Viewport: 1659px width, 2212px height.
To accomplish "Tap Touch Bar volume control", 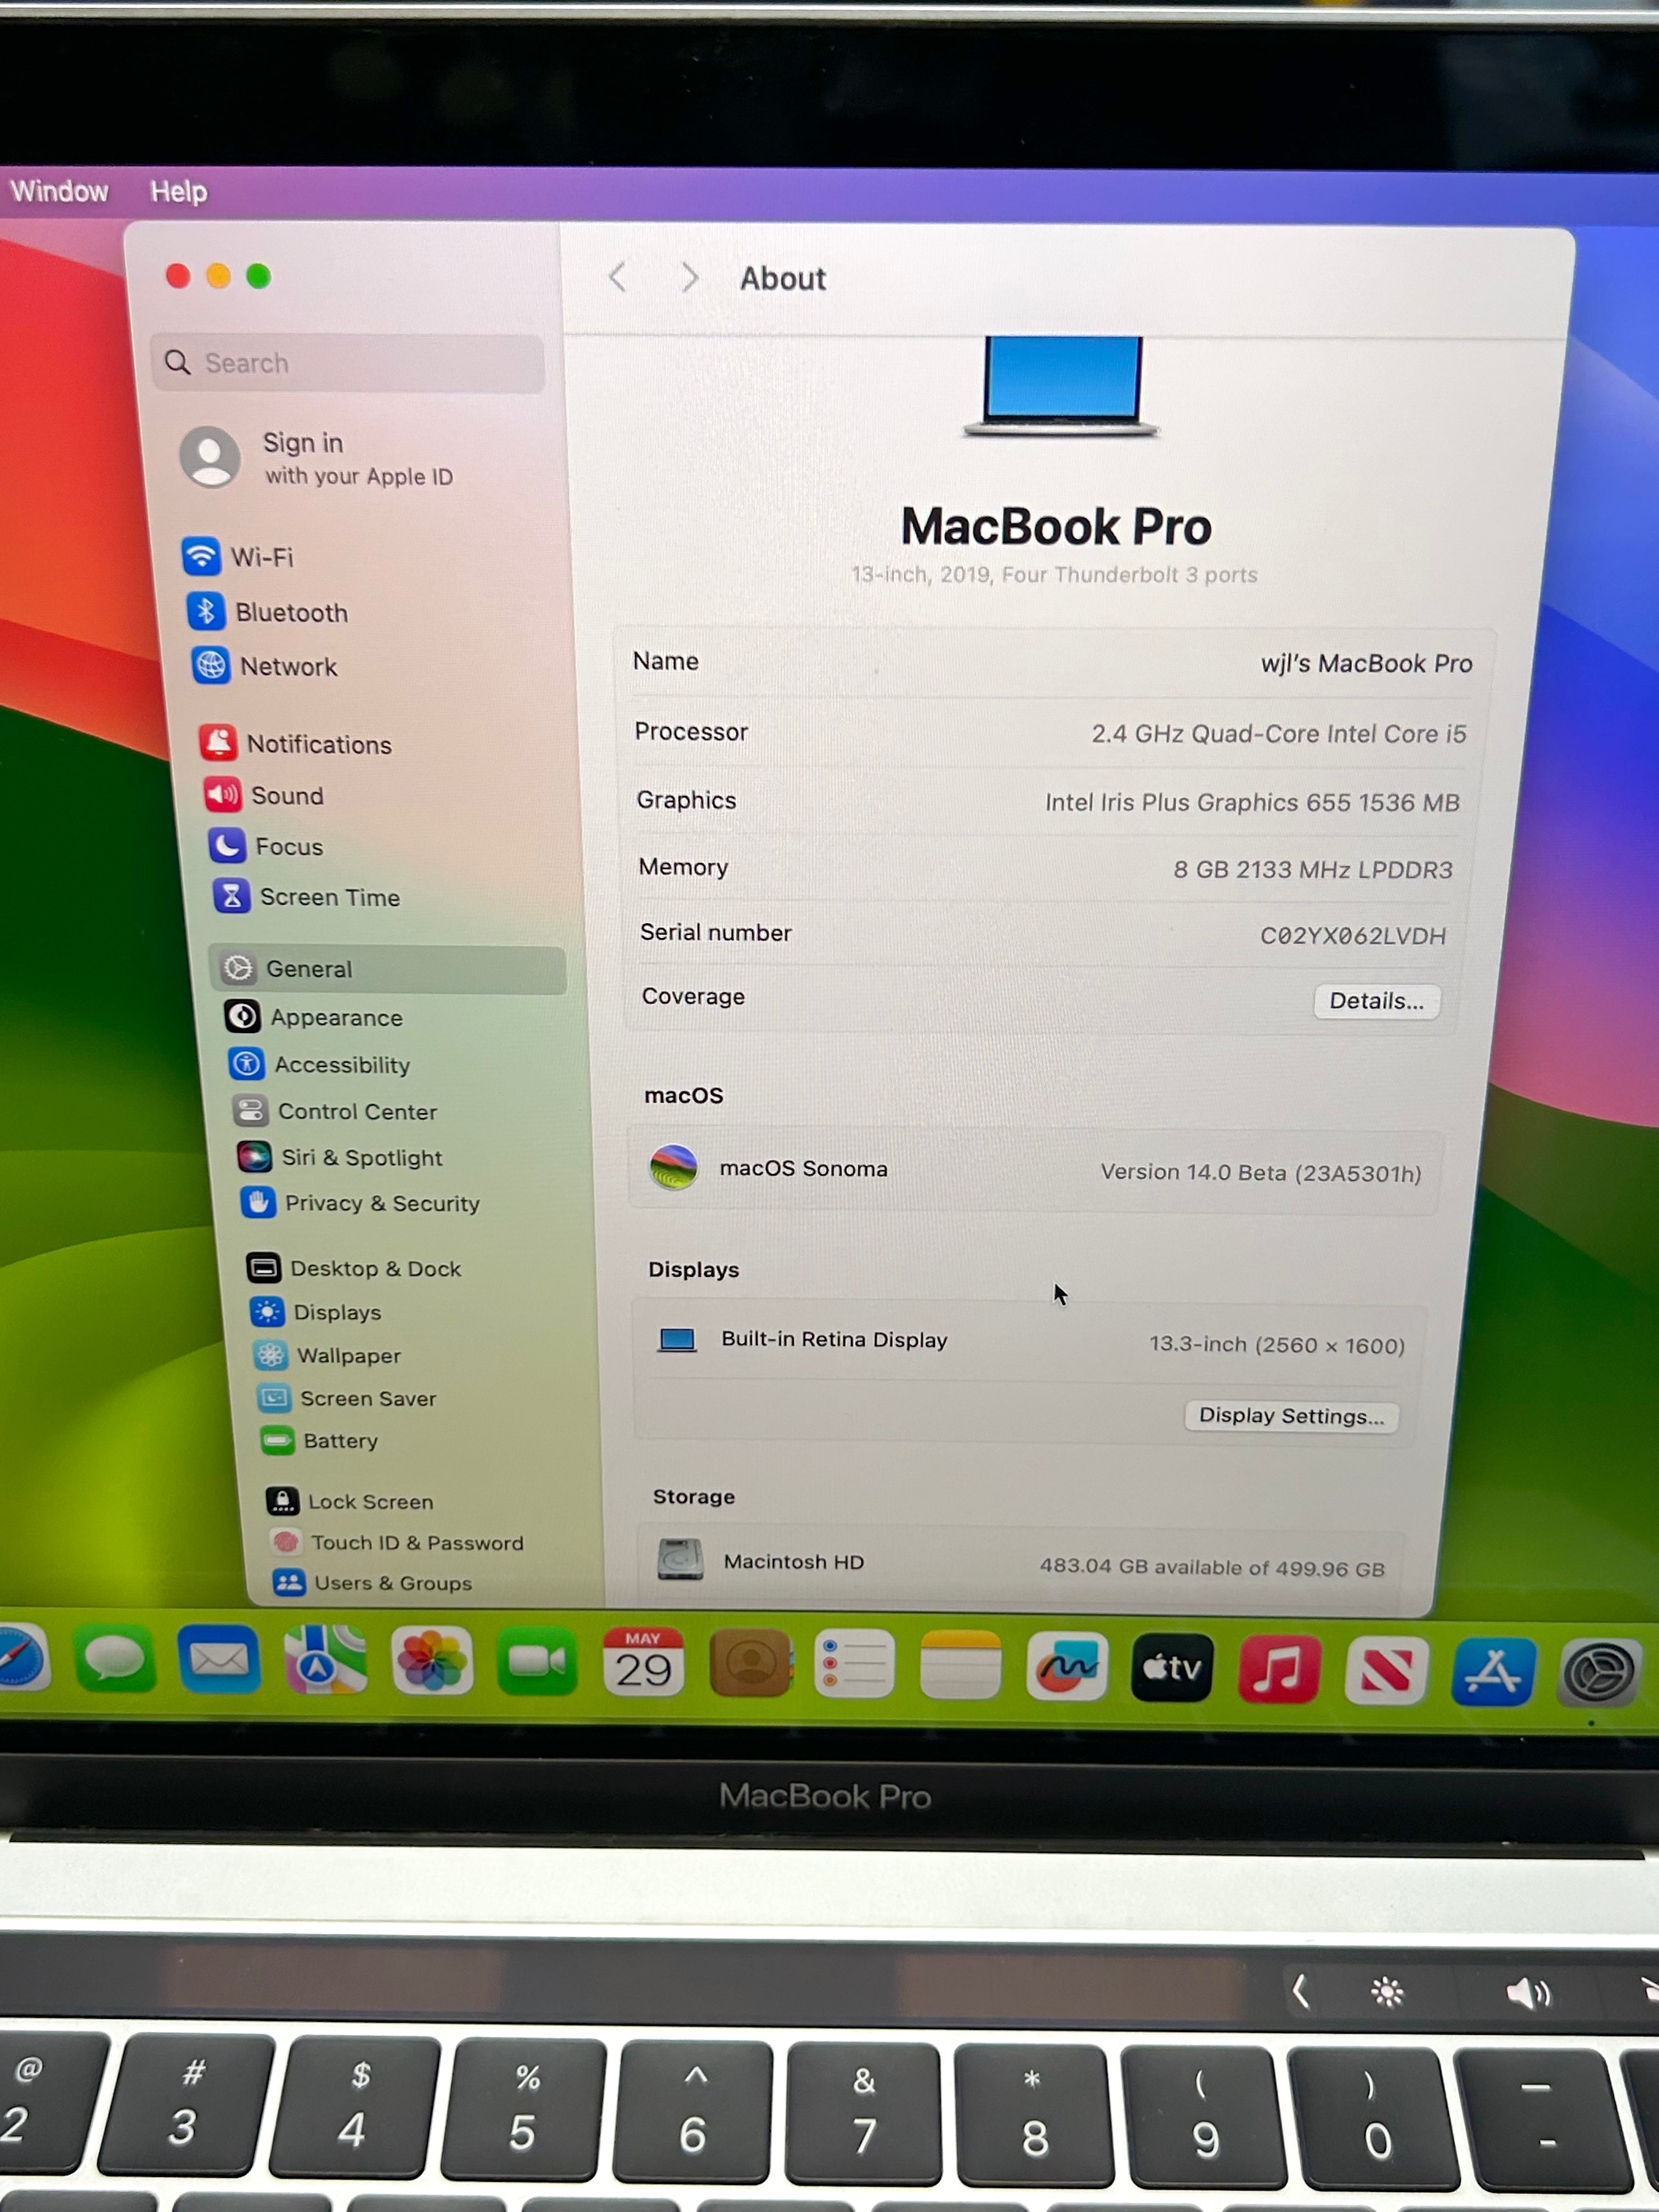I will pos(1528,1994).
